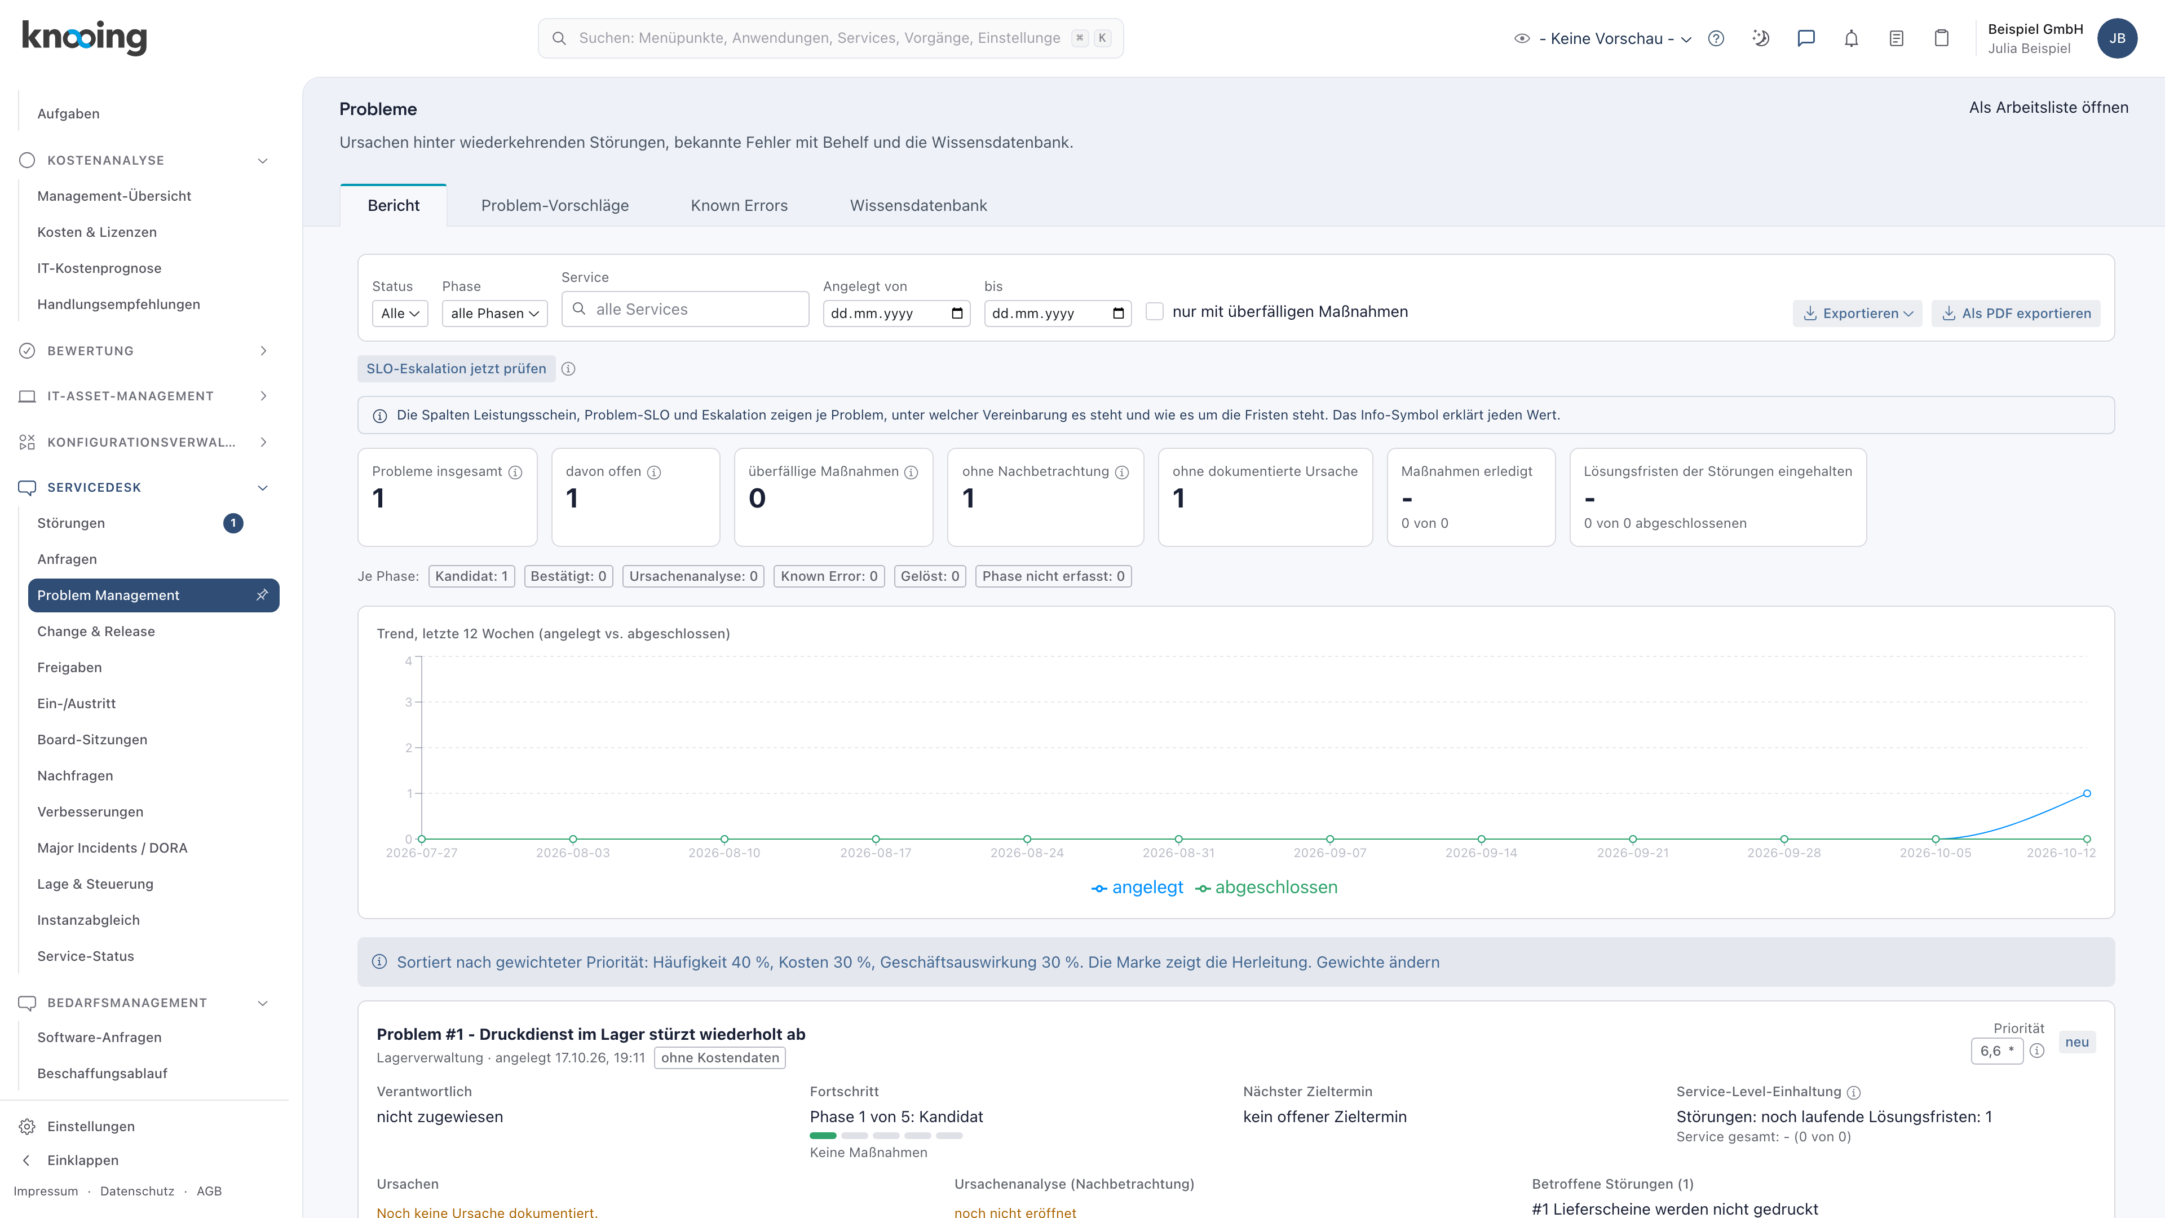
Task: Show info next to SLO-Eskalation button
Action: point(568,369)
